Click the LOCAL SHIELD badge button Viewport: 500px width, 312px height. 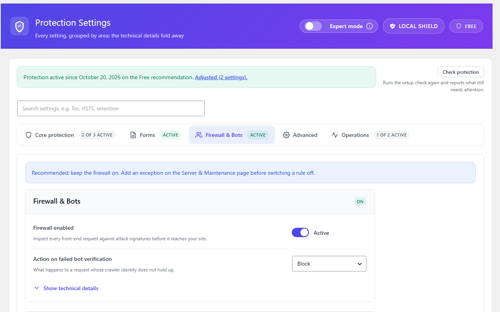pyautogui.click(x=413, y=26)
